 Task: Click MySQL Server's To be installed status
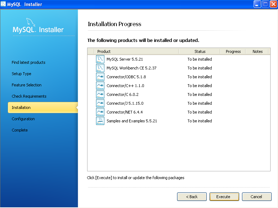point(200,59)
